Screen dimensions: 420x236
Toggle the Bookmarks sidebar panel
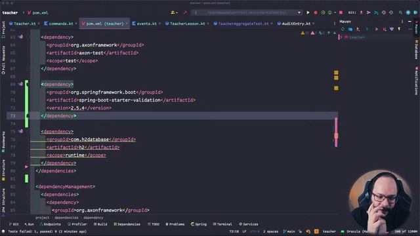(3, 142)
